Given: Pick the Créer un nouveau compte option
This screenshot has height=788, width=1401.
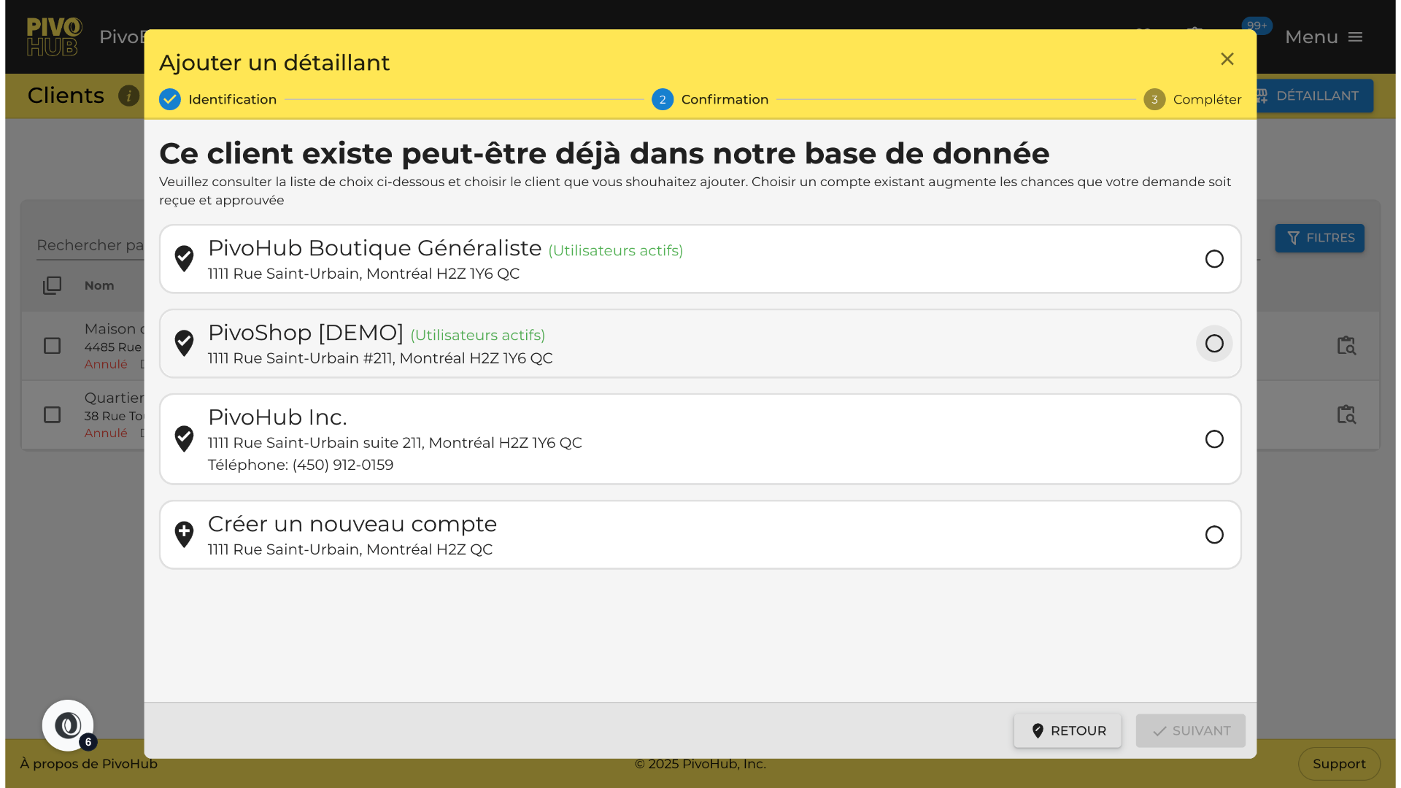Looking at the screenshot, I should [1214, 535].
